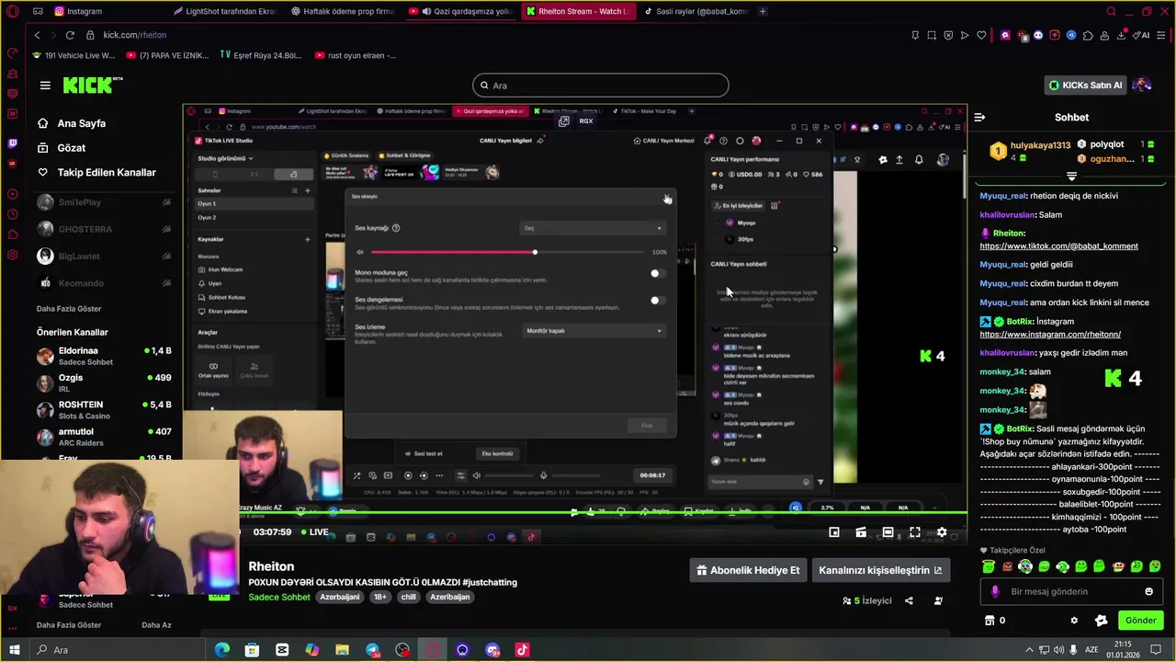Expand Ses kaynağı dropdown

tap(593, 228)
